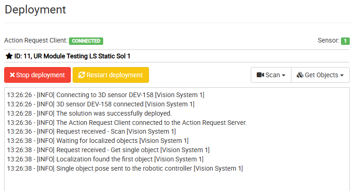The height and width of the screenshot is (191, 353).
Task: Expand the Get Objects dropdown arrow
Action: click(x=342, y=75)
